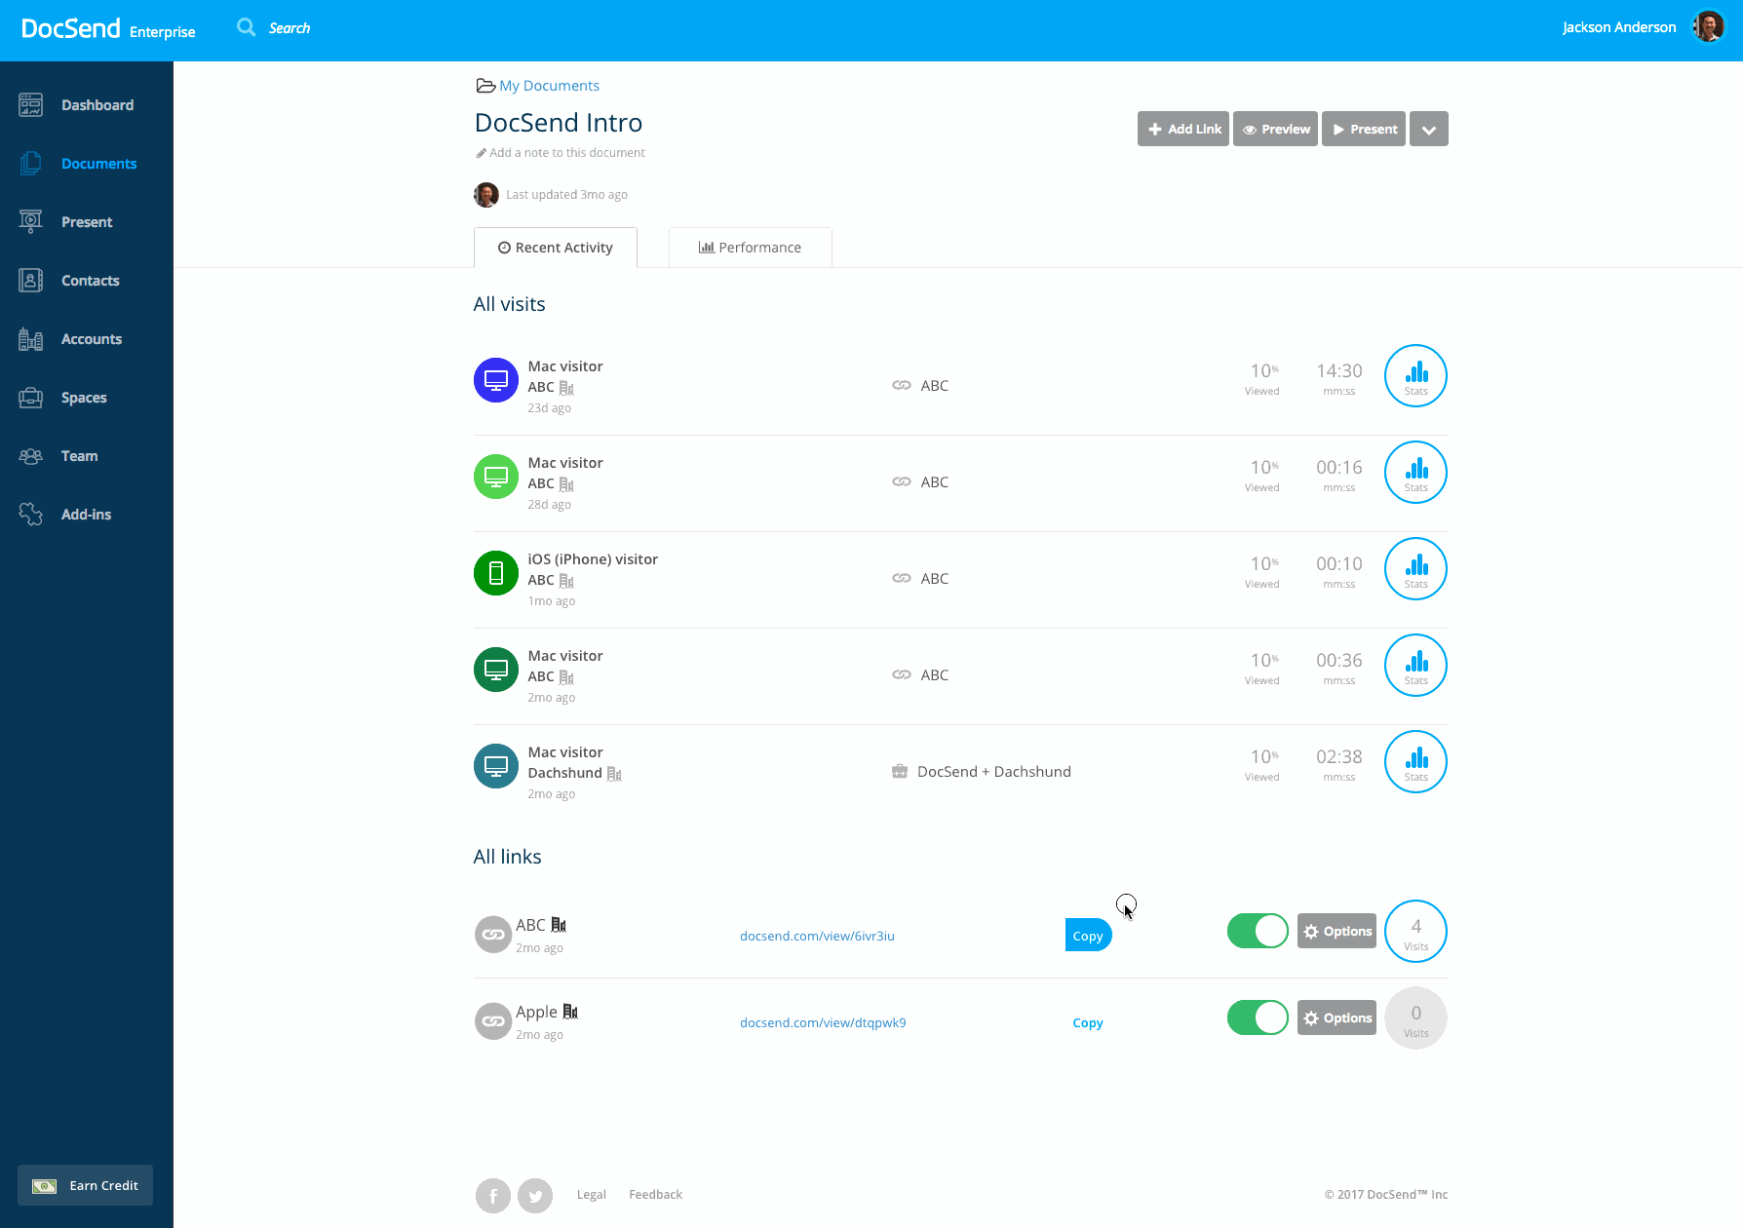
Task: Click the Jackson Anderson user name
Action: click(x=1619, y=27)
